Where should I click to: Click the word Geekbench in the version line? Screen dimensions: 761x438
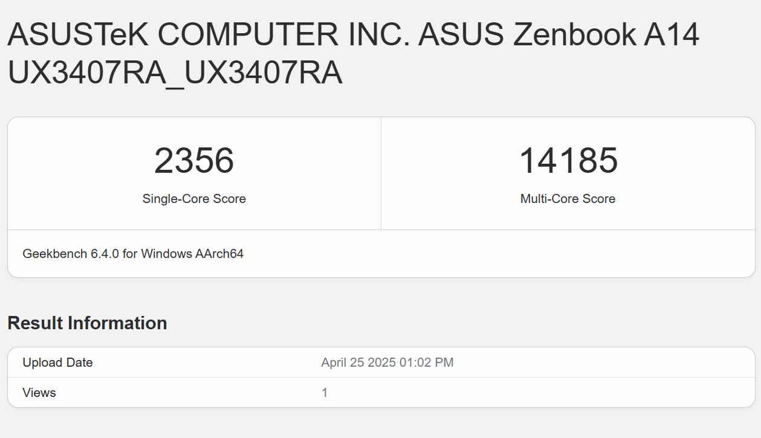[55, 254]
